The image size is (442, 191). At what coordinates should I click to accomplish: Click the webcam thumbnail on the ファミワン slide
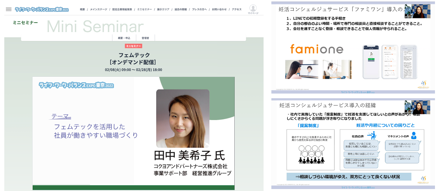pos(417,11)
